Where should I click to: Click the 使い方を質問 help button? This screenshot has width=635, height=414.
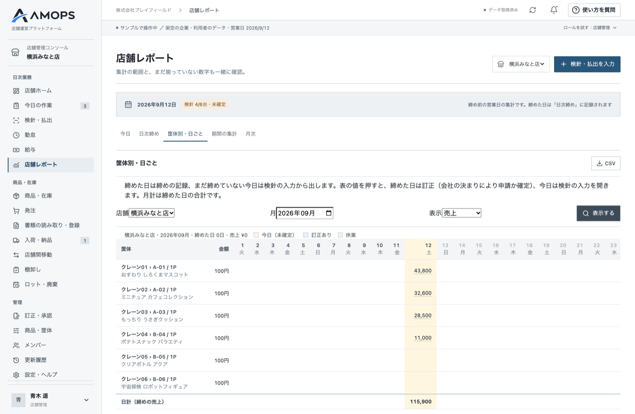tap(594, 10)
